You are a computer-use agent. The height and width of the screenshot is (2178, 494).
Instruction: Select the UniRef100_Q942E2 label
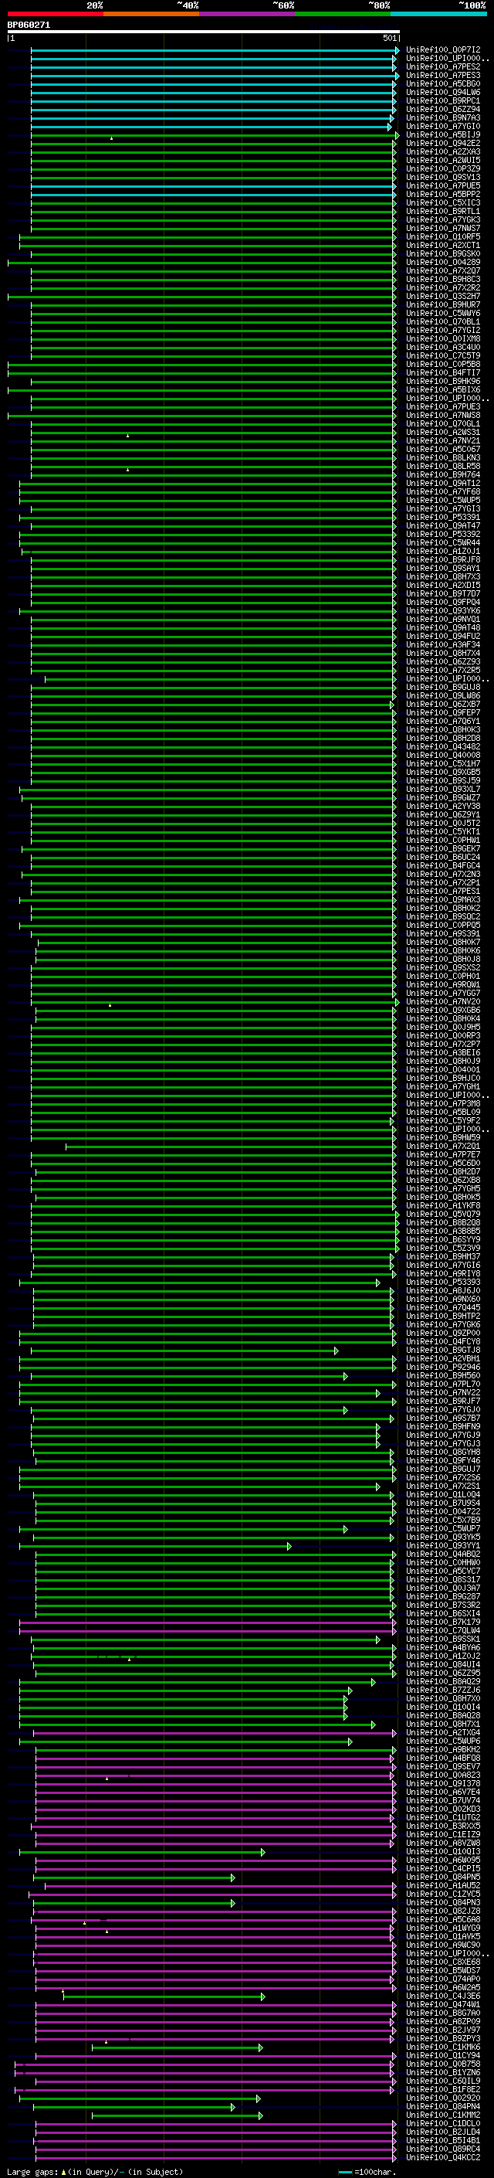443,144
